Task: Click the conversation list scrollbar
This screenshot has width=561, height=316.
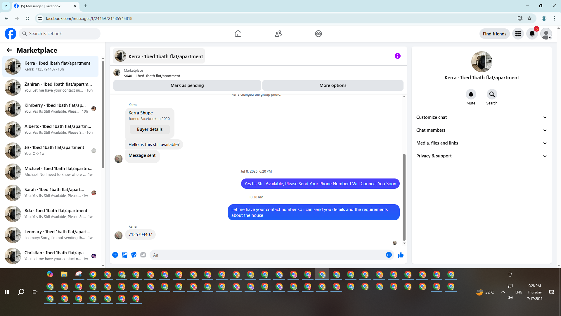Action: [x=103, y=115]
